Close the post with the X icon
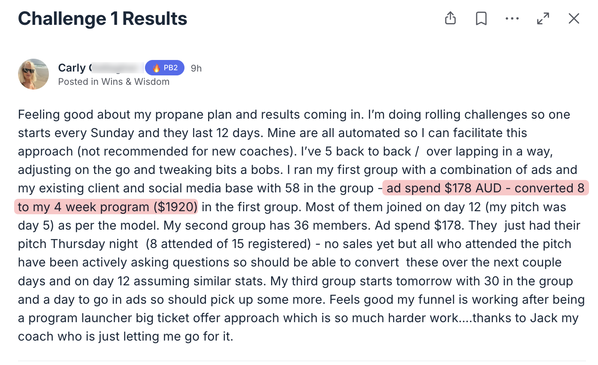 [x=574, y=18]
